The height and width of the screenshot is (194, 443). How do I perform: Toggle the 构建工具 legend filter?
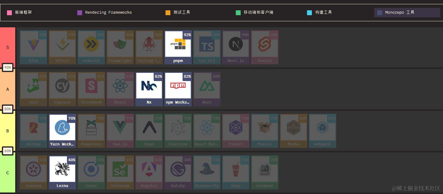[x=319, y=12]
